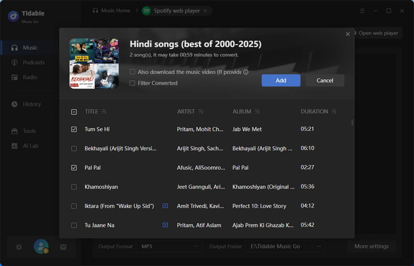
Task: Click the Tidable Music Go logo icon
Action: click(x=13, y=16)
